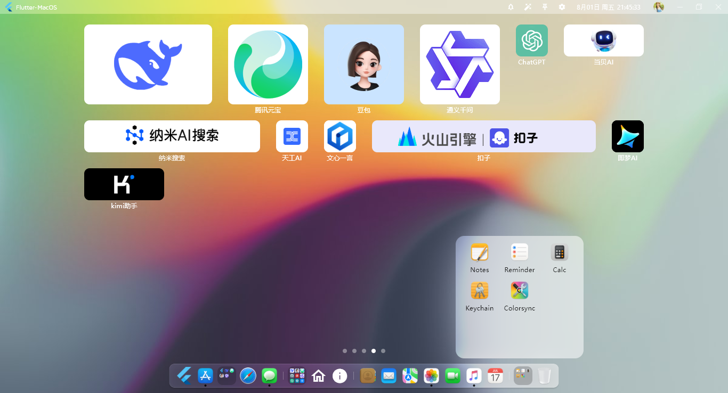This screenshot has width=728, height=393.
Task: Open 文心一言
Action: click(x=339, y=136)
